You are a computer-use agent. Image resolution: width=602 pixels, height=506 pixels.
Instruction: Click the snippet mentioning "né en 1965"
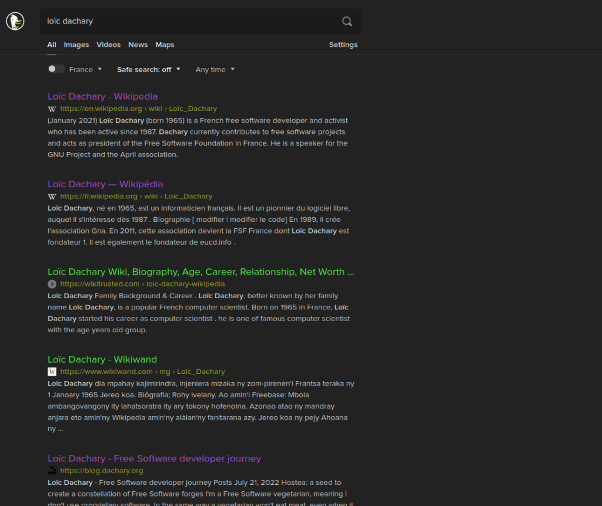click(x=199, y=225)
